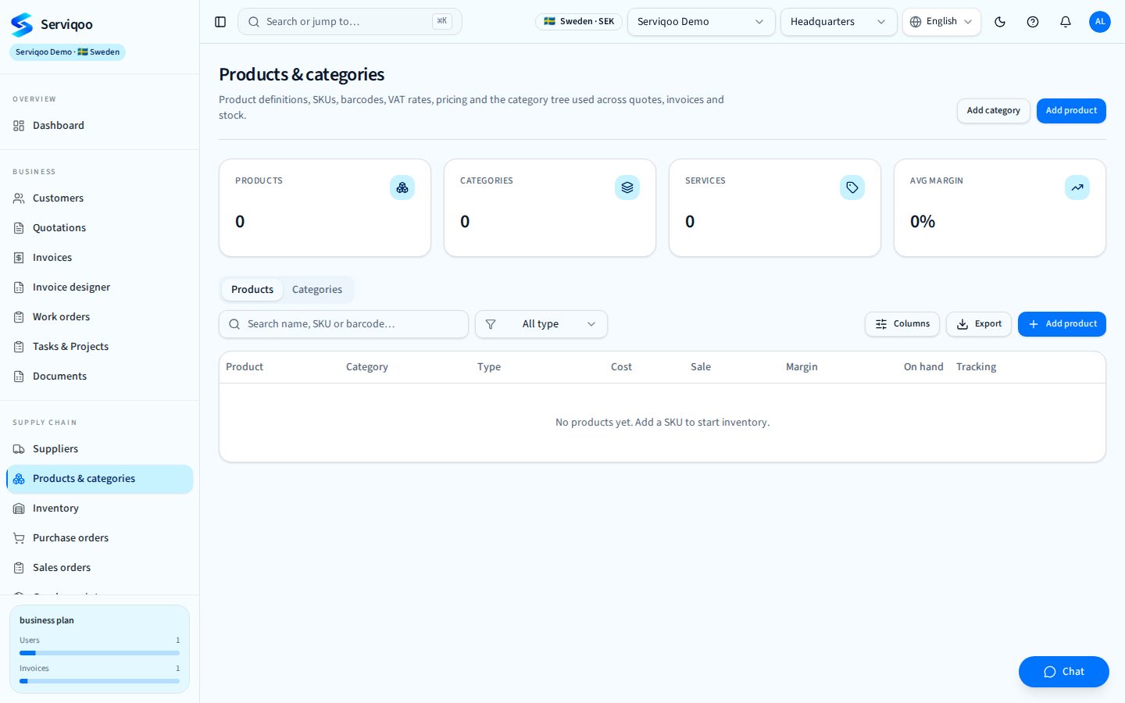Screen dimensions: 1125x703
Task: Go to Inventory in sidebar
Action: (x=99, y=509)
